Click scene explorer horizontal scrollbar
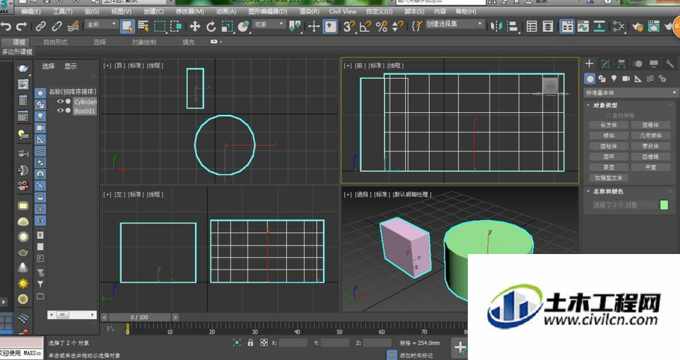The image size is (680, 360). coord(71,314)
